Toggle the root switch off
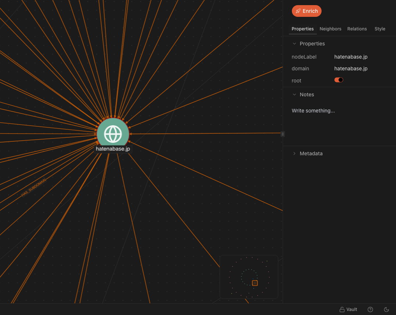Viewport: 396px width, 315px height. tap(339, 80)
